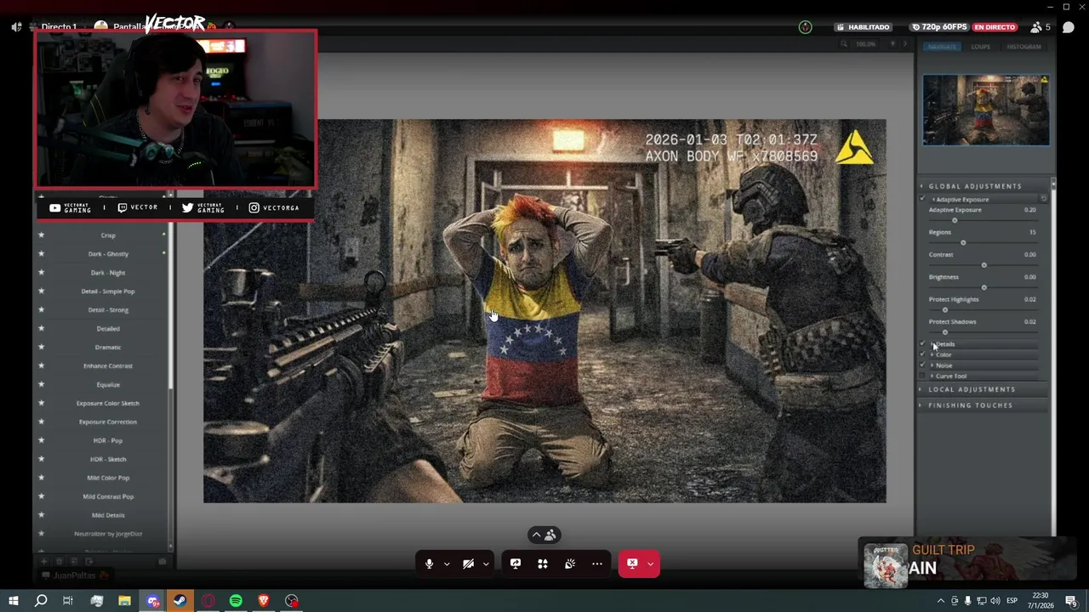Click the red disconnect call button
The image size is (1089, 612).
click(x=632, y=564)
